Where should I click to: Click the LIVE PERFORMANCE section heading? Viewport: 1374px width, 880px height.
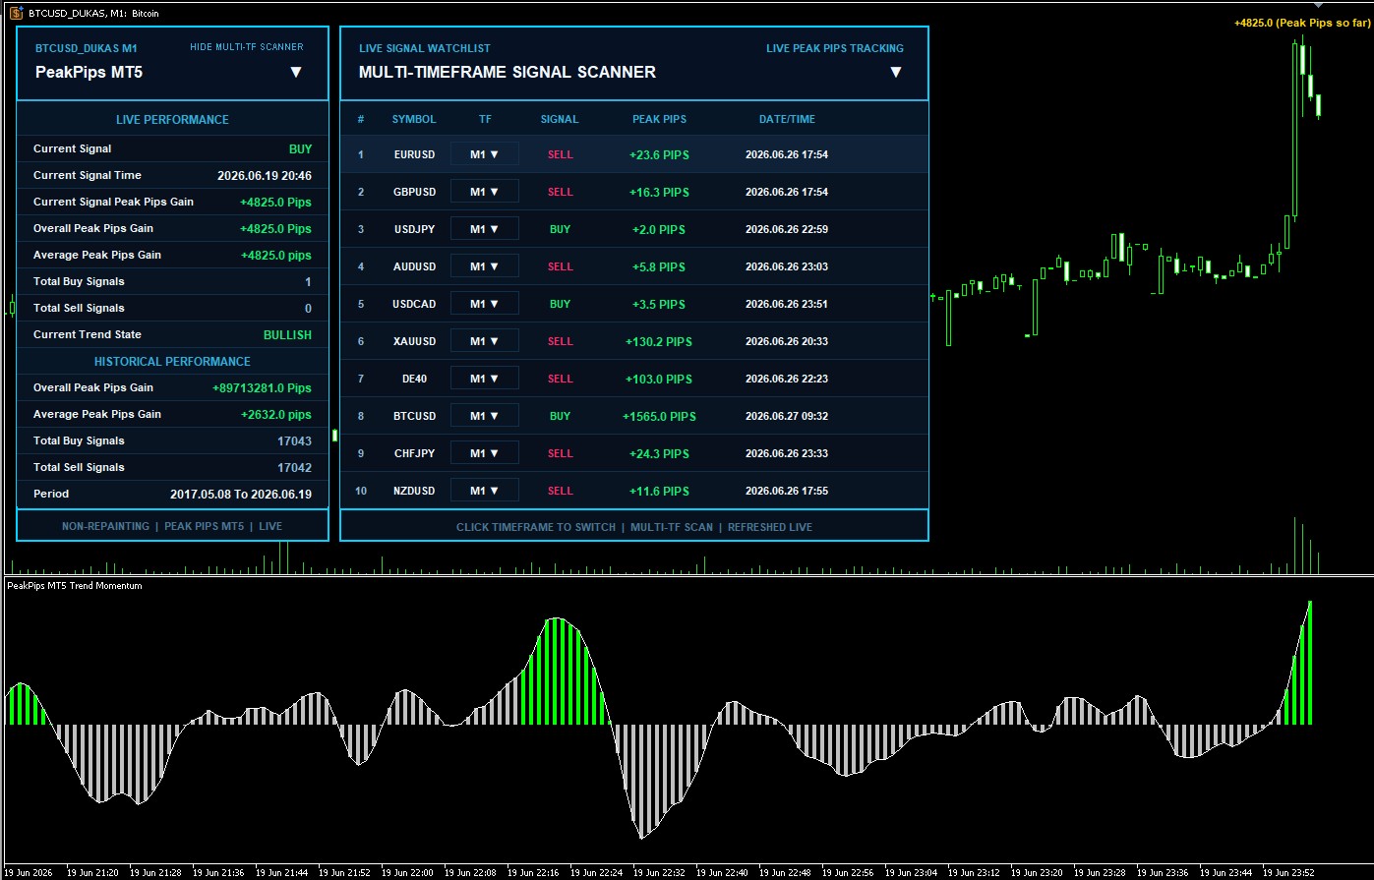[172, 119]
